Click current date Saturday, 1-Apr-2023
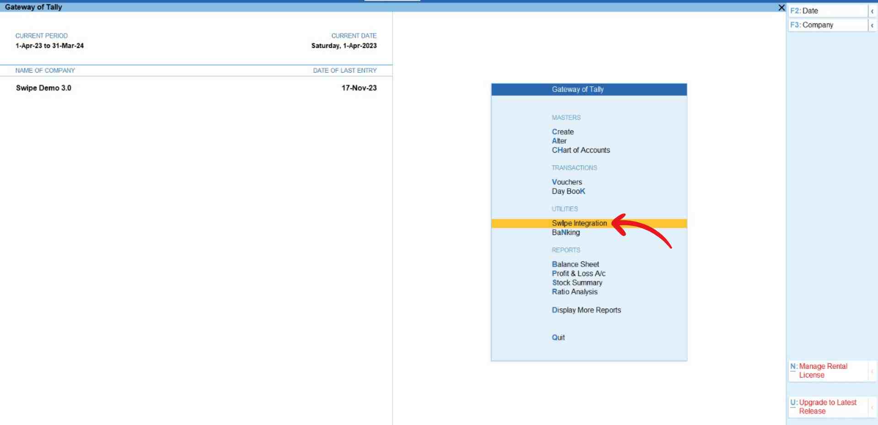Viewport: 878px width, 425px height. 344,46
